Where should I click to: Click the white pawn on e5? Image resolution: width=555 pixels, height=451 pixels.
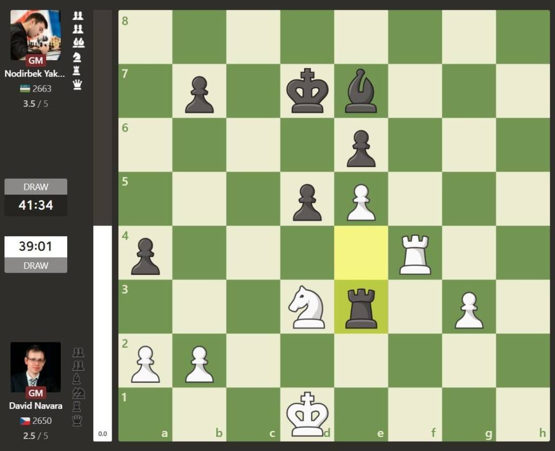[x=361, y=199]
